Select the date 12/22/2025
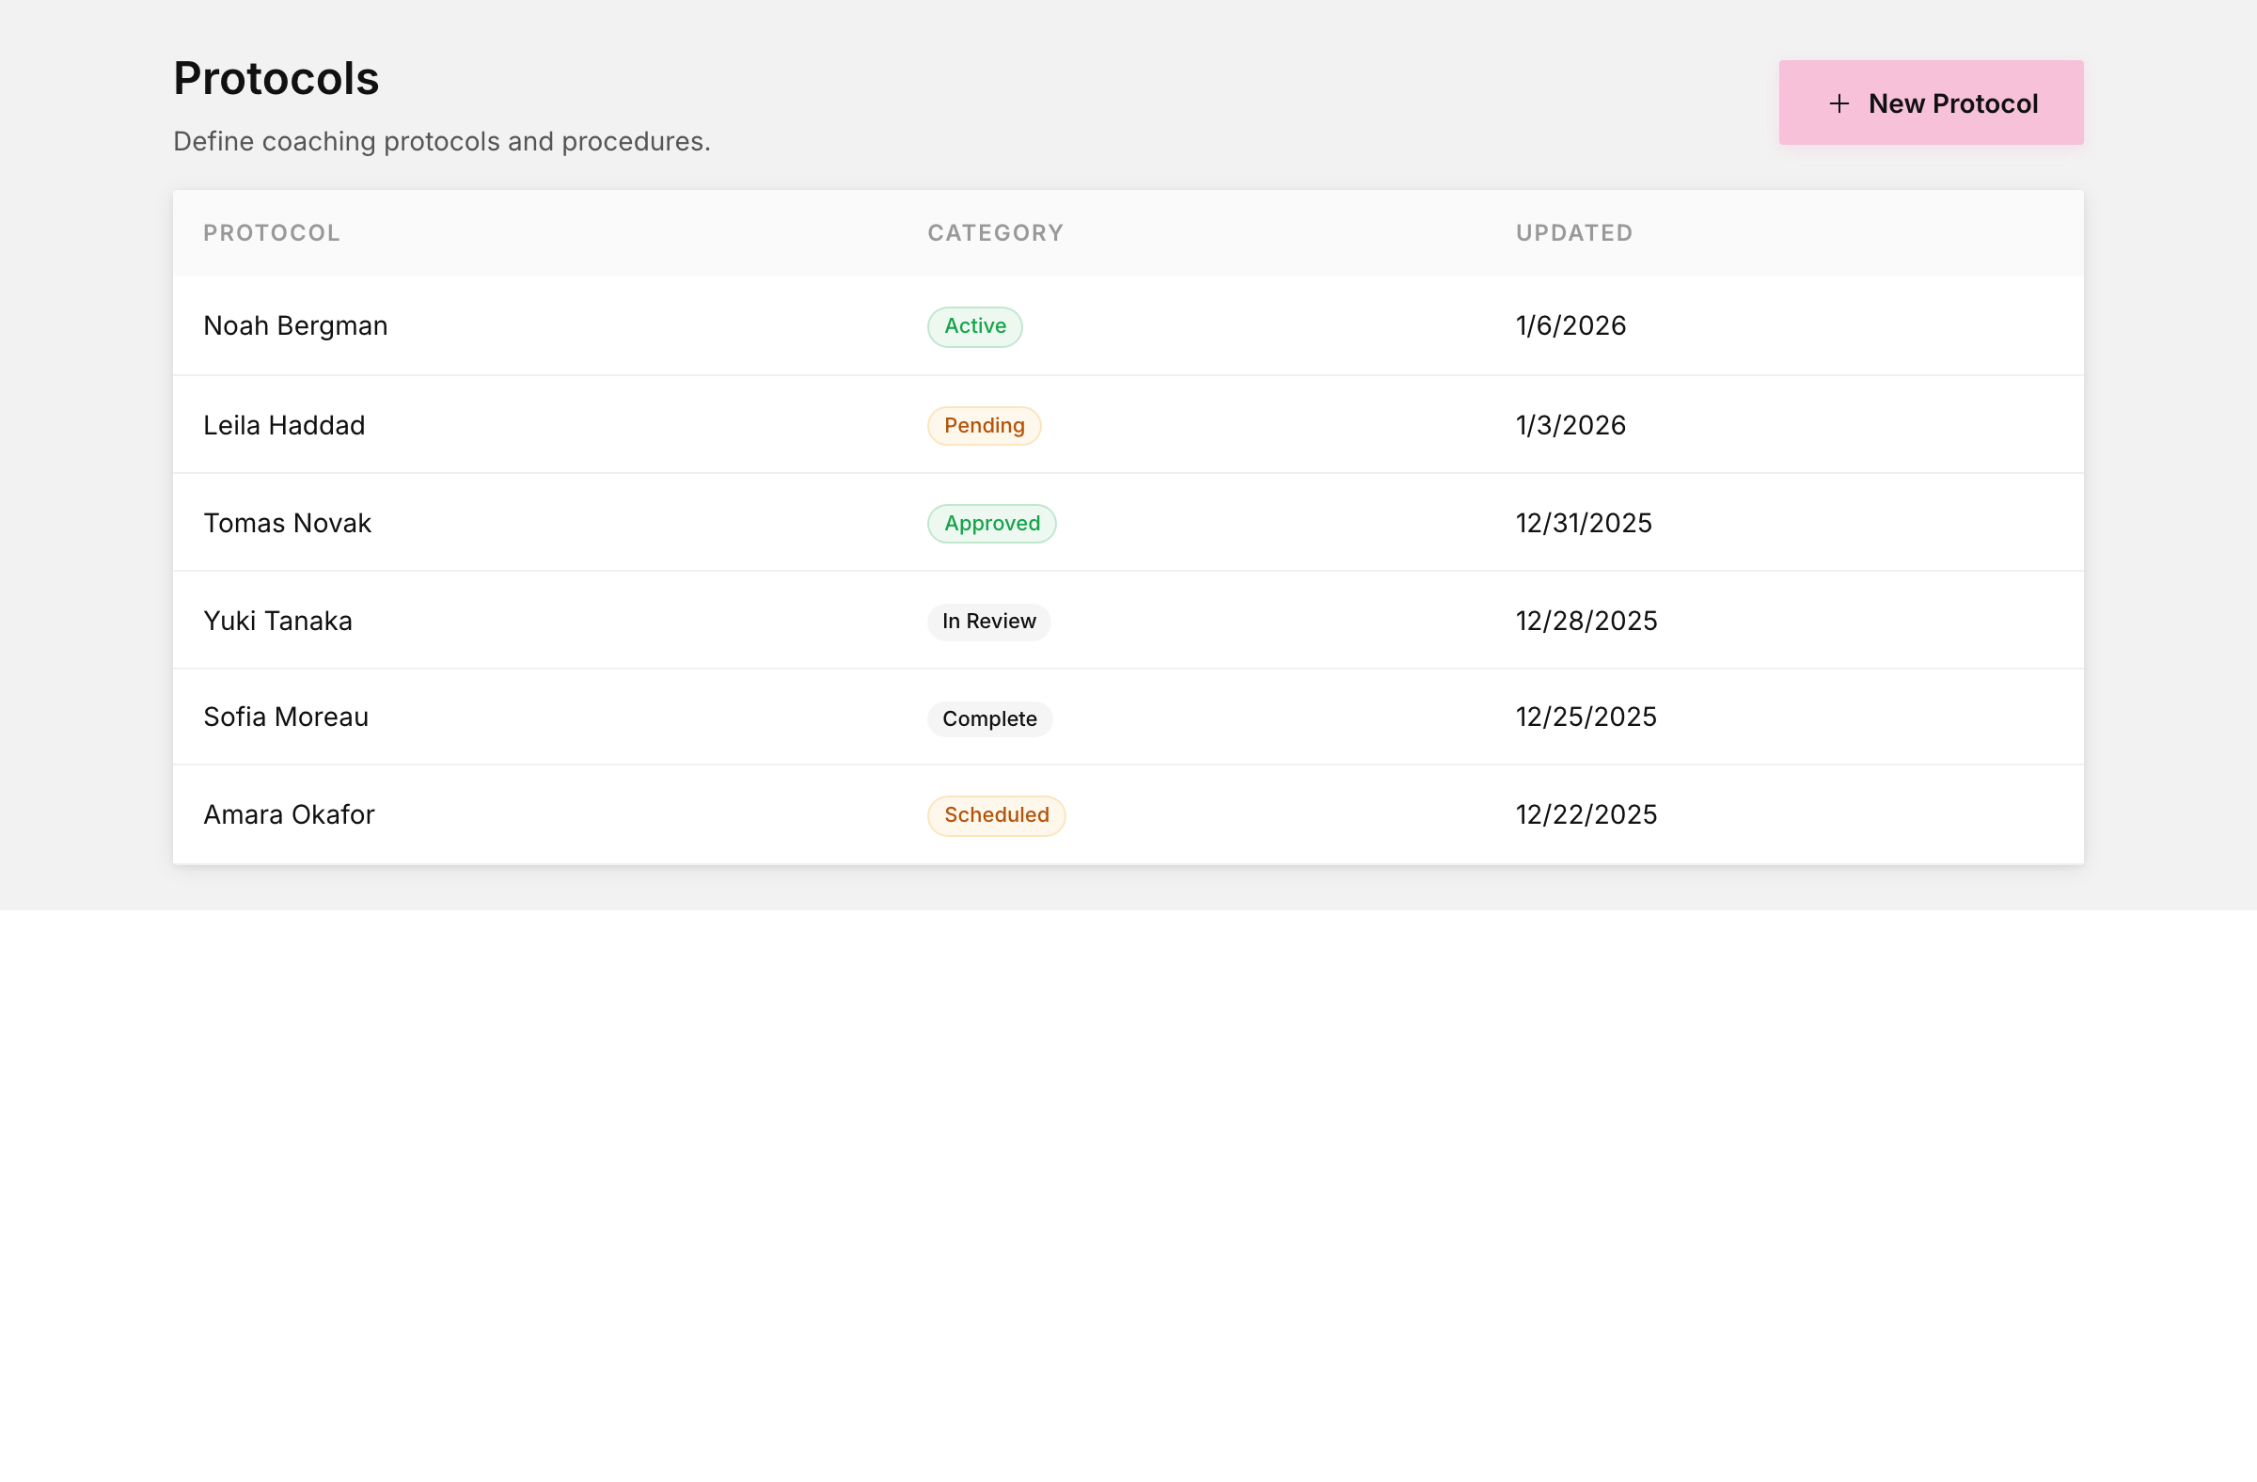This screenshot has width=2257, height=1482. tap(1586, 814)
